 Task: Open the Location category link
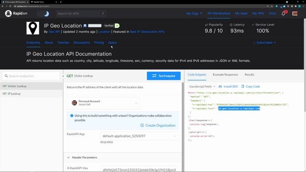click(104, 32)
